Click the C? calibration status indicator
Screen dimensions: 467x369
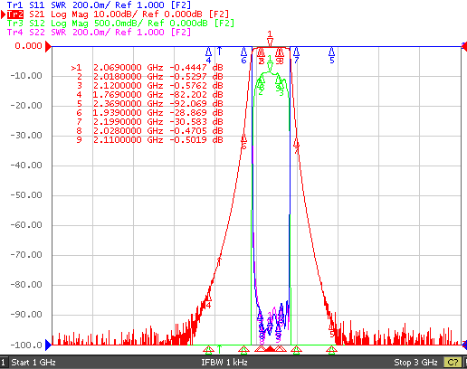coord(453,362)
